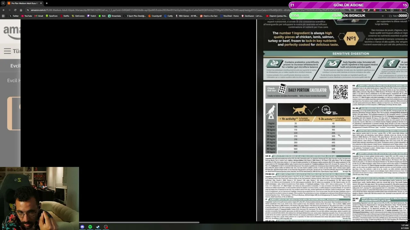
Task: Open the Netflix bookmark
Action: pyautogui.click(x=65, y=16)
